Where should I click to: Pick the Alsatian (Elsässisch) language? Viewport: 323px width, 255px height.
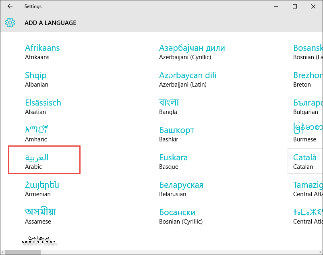[x=43, y=107]
